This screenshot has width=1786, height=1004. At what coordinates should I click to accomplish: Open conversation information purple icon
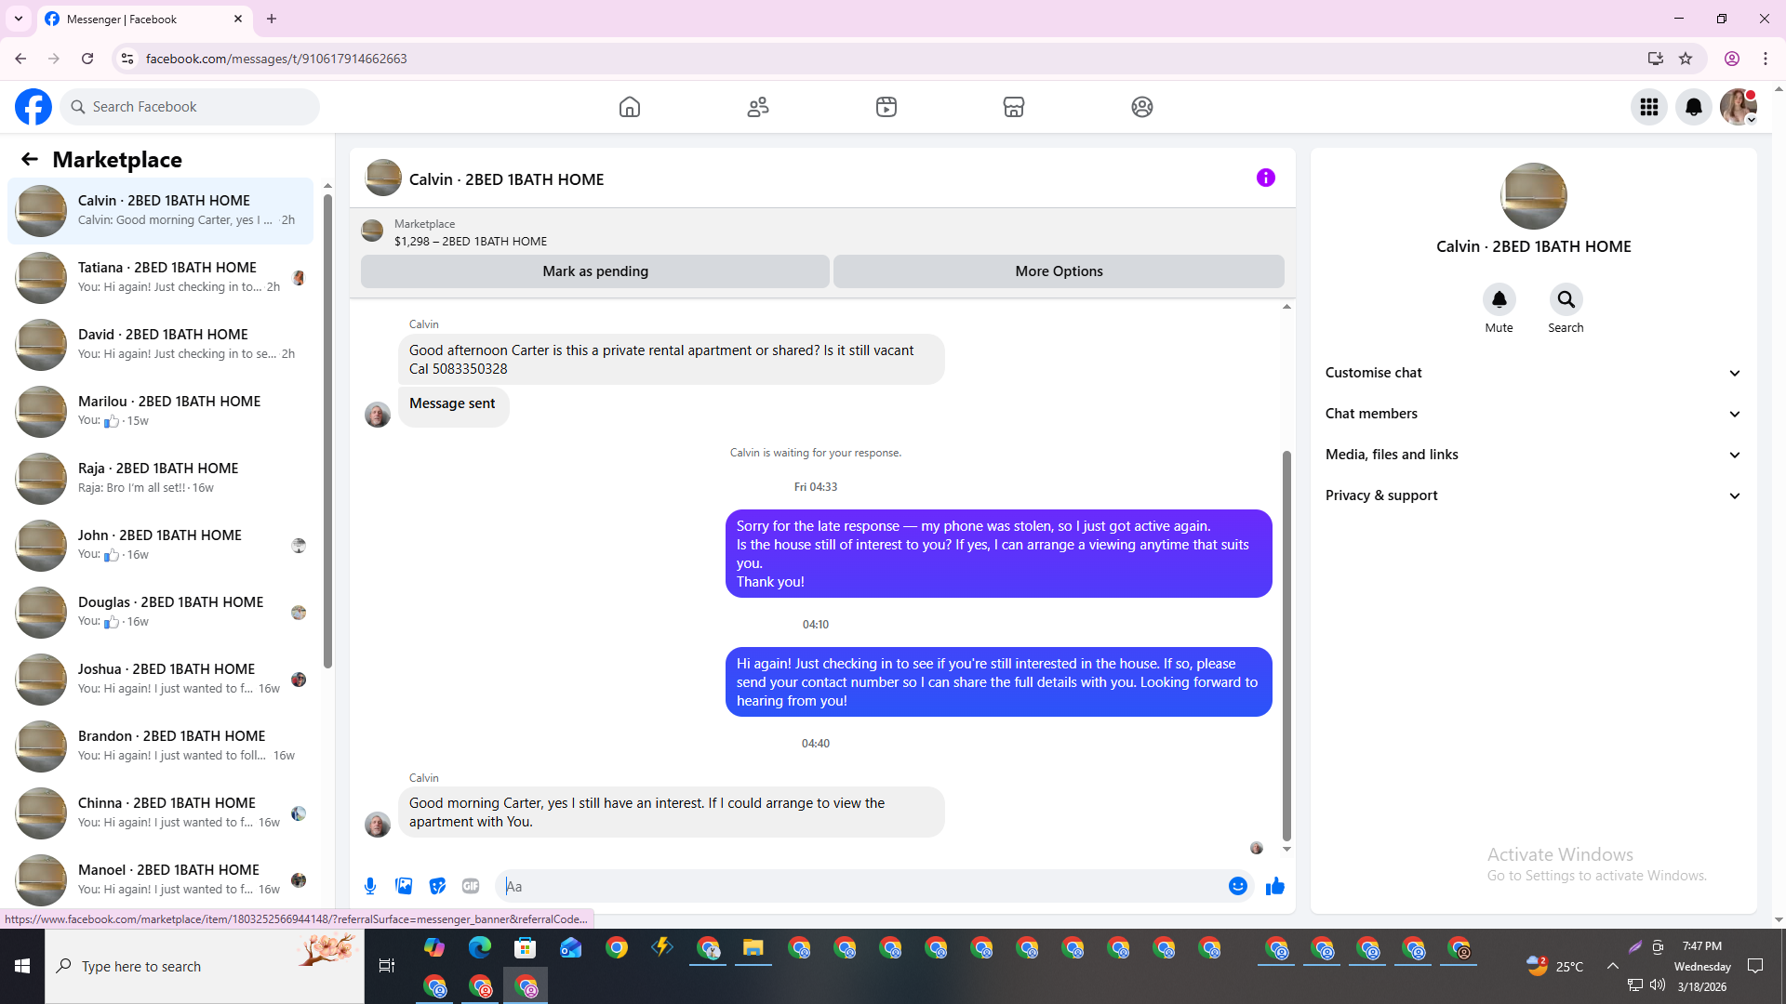coord(1265,178)
